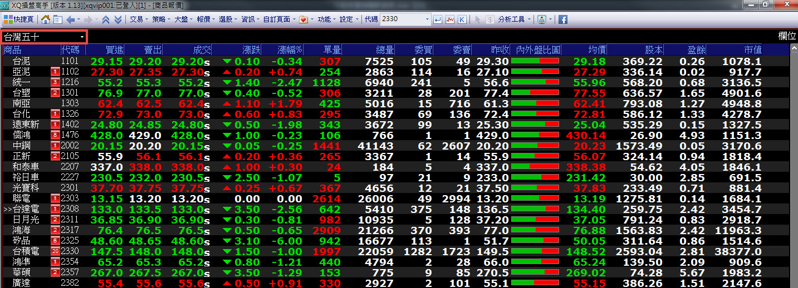Open the 分析工具 dropdown

tap(515, 19)
